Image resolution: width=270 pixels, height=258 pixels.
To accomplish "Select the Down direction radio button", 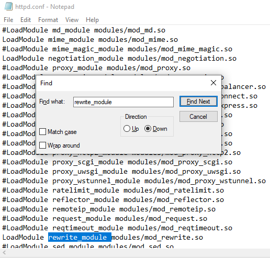I will (148, 129).
